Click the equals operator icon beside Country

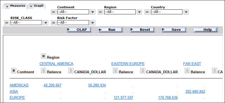pyautogui.click(x=147, y=12)
